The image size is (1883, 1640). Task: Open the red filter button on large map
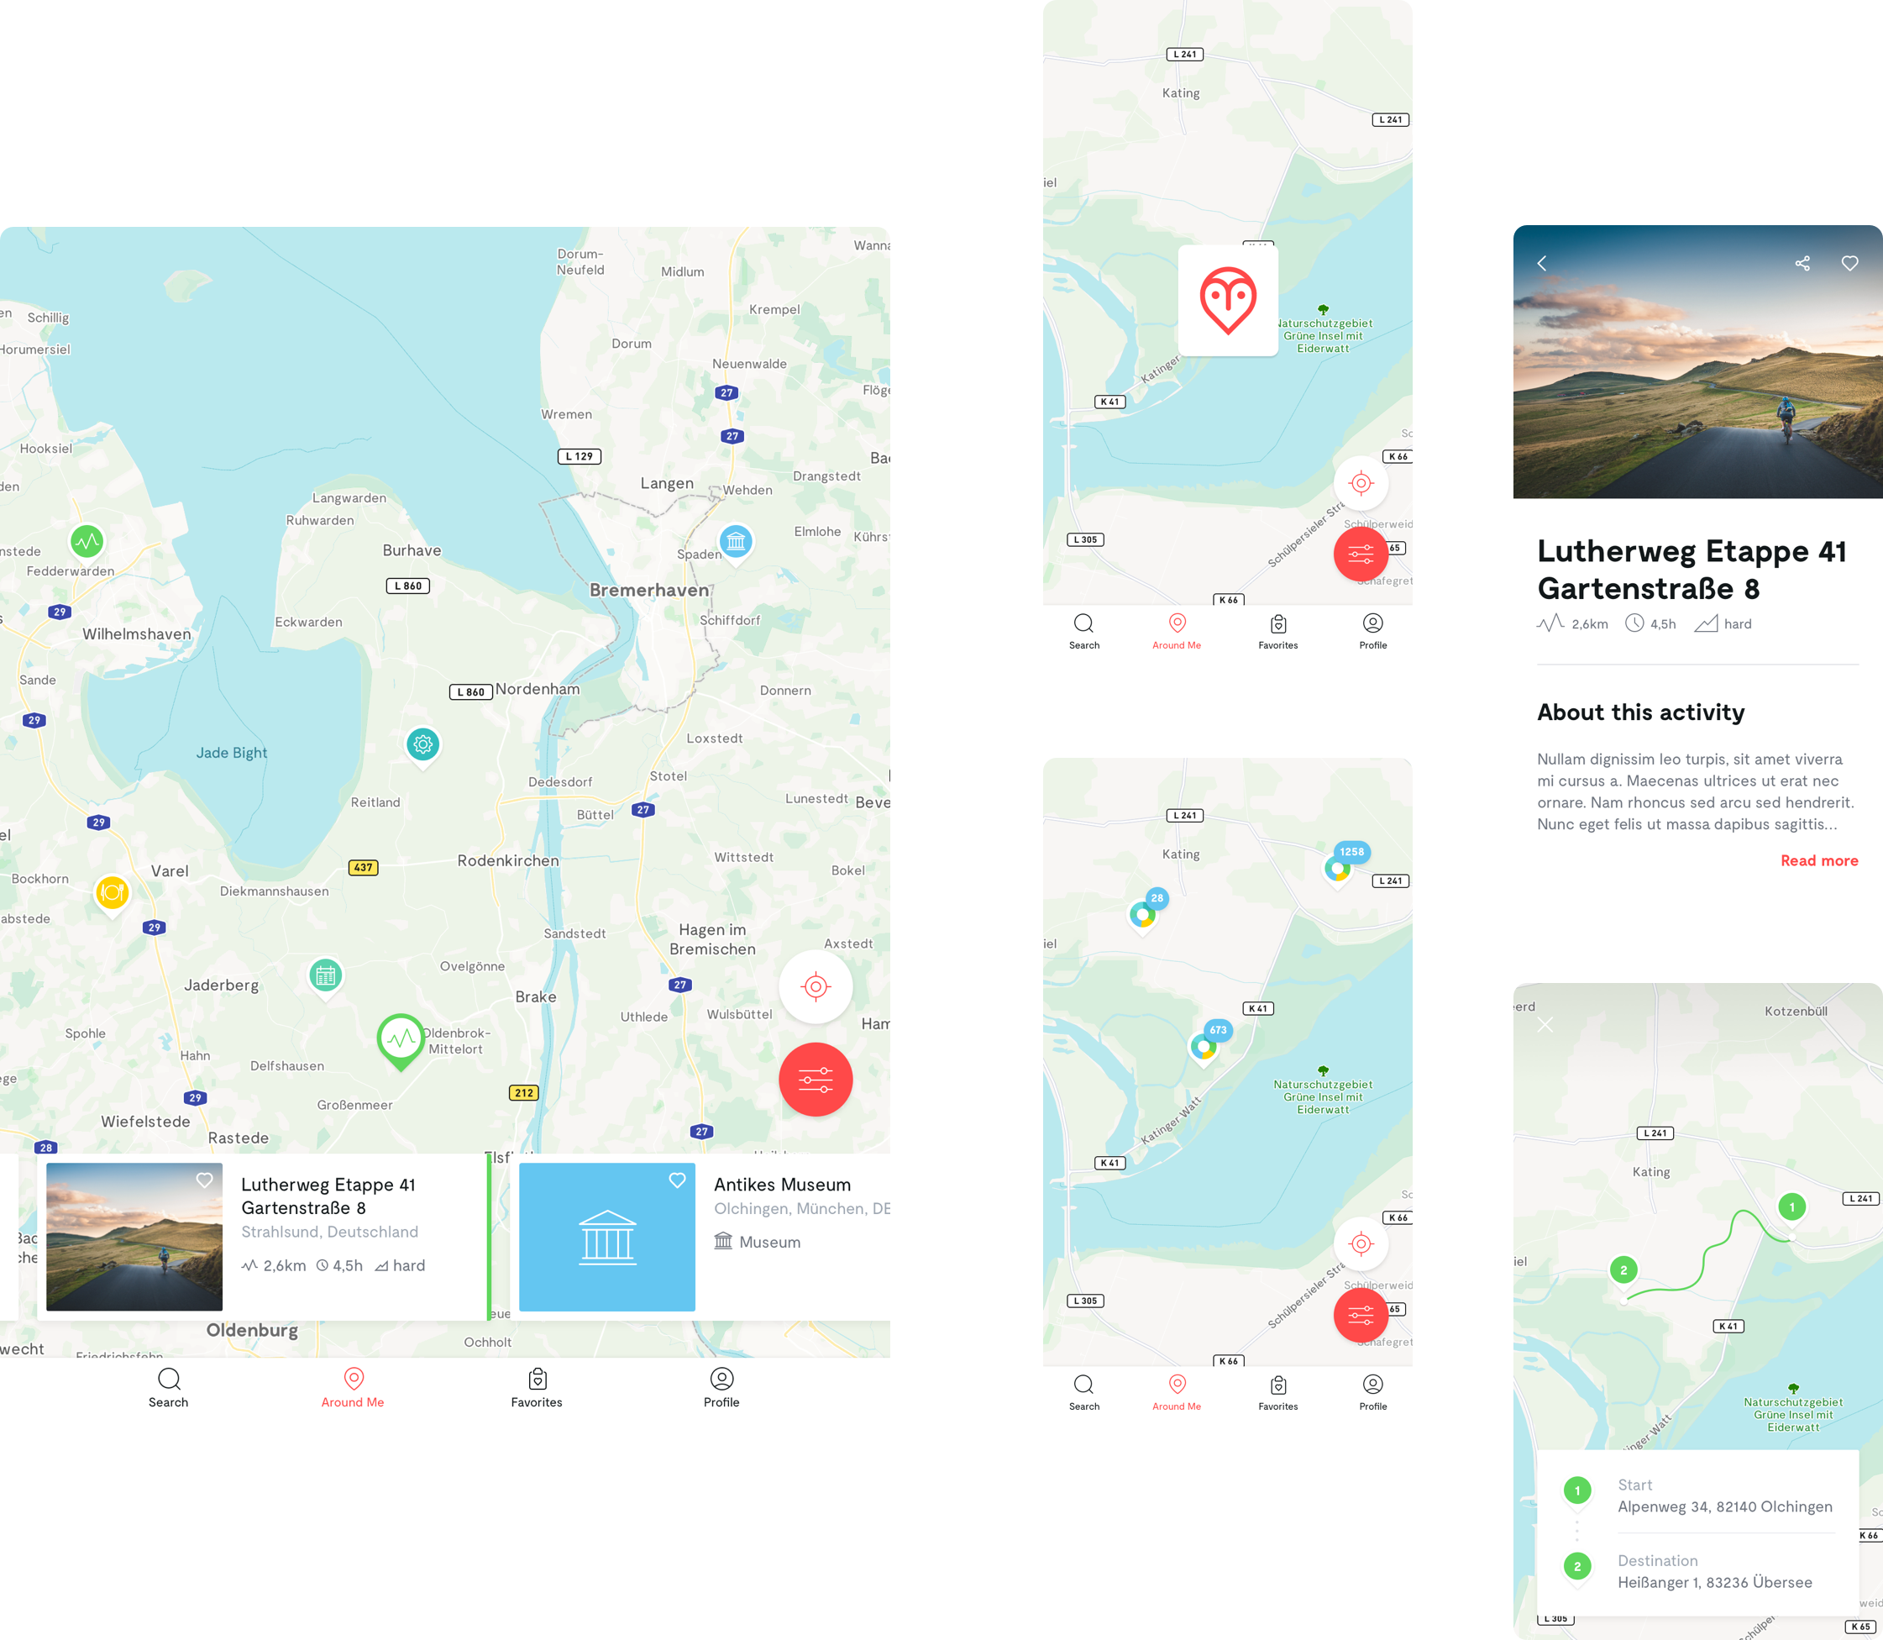pyautogui.click(x=816, y=1079)
